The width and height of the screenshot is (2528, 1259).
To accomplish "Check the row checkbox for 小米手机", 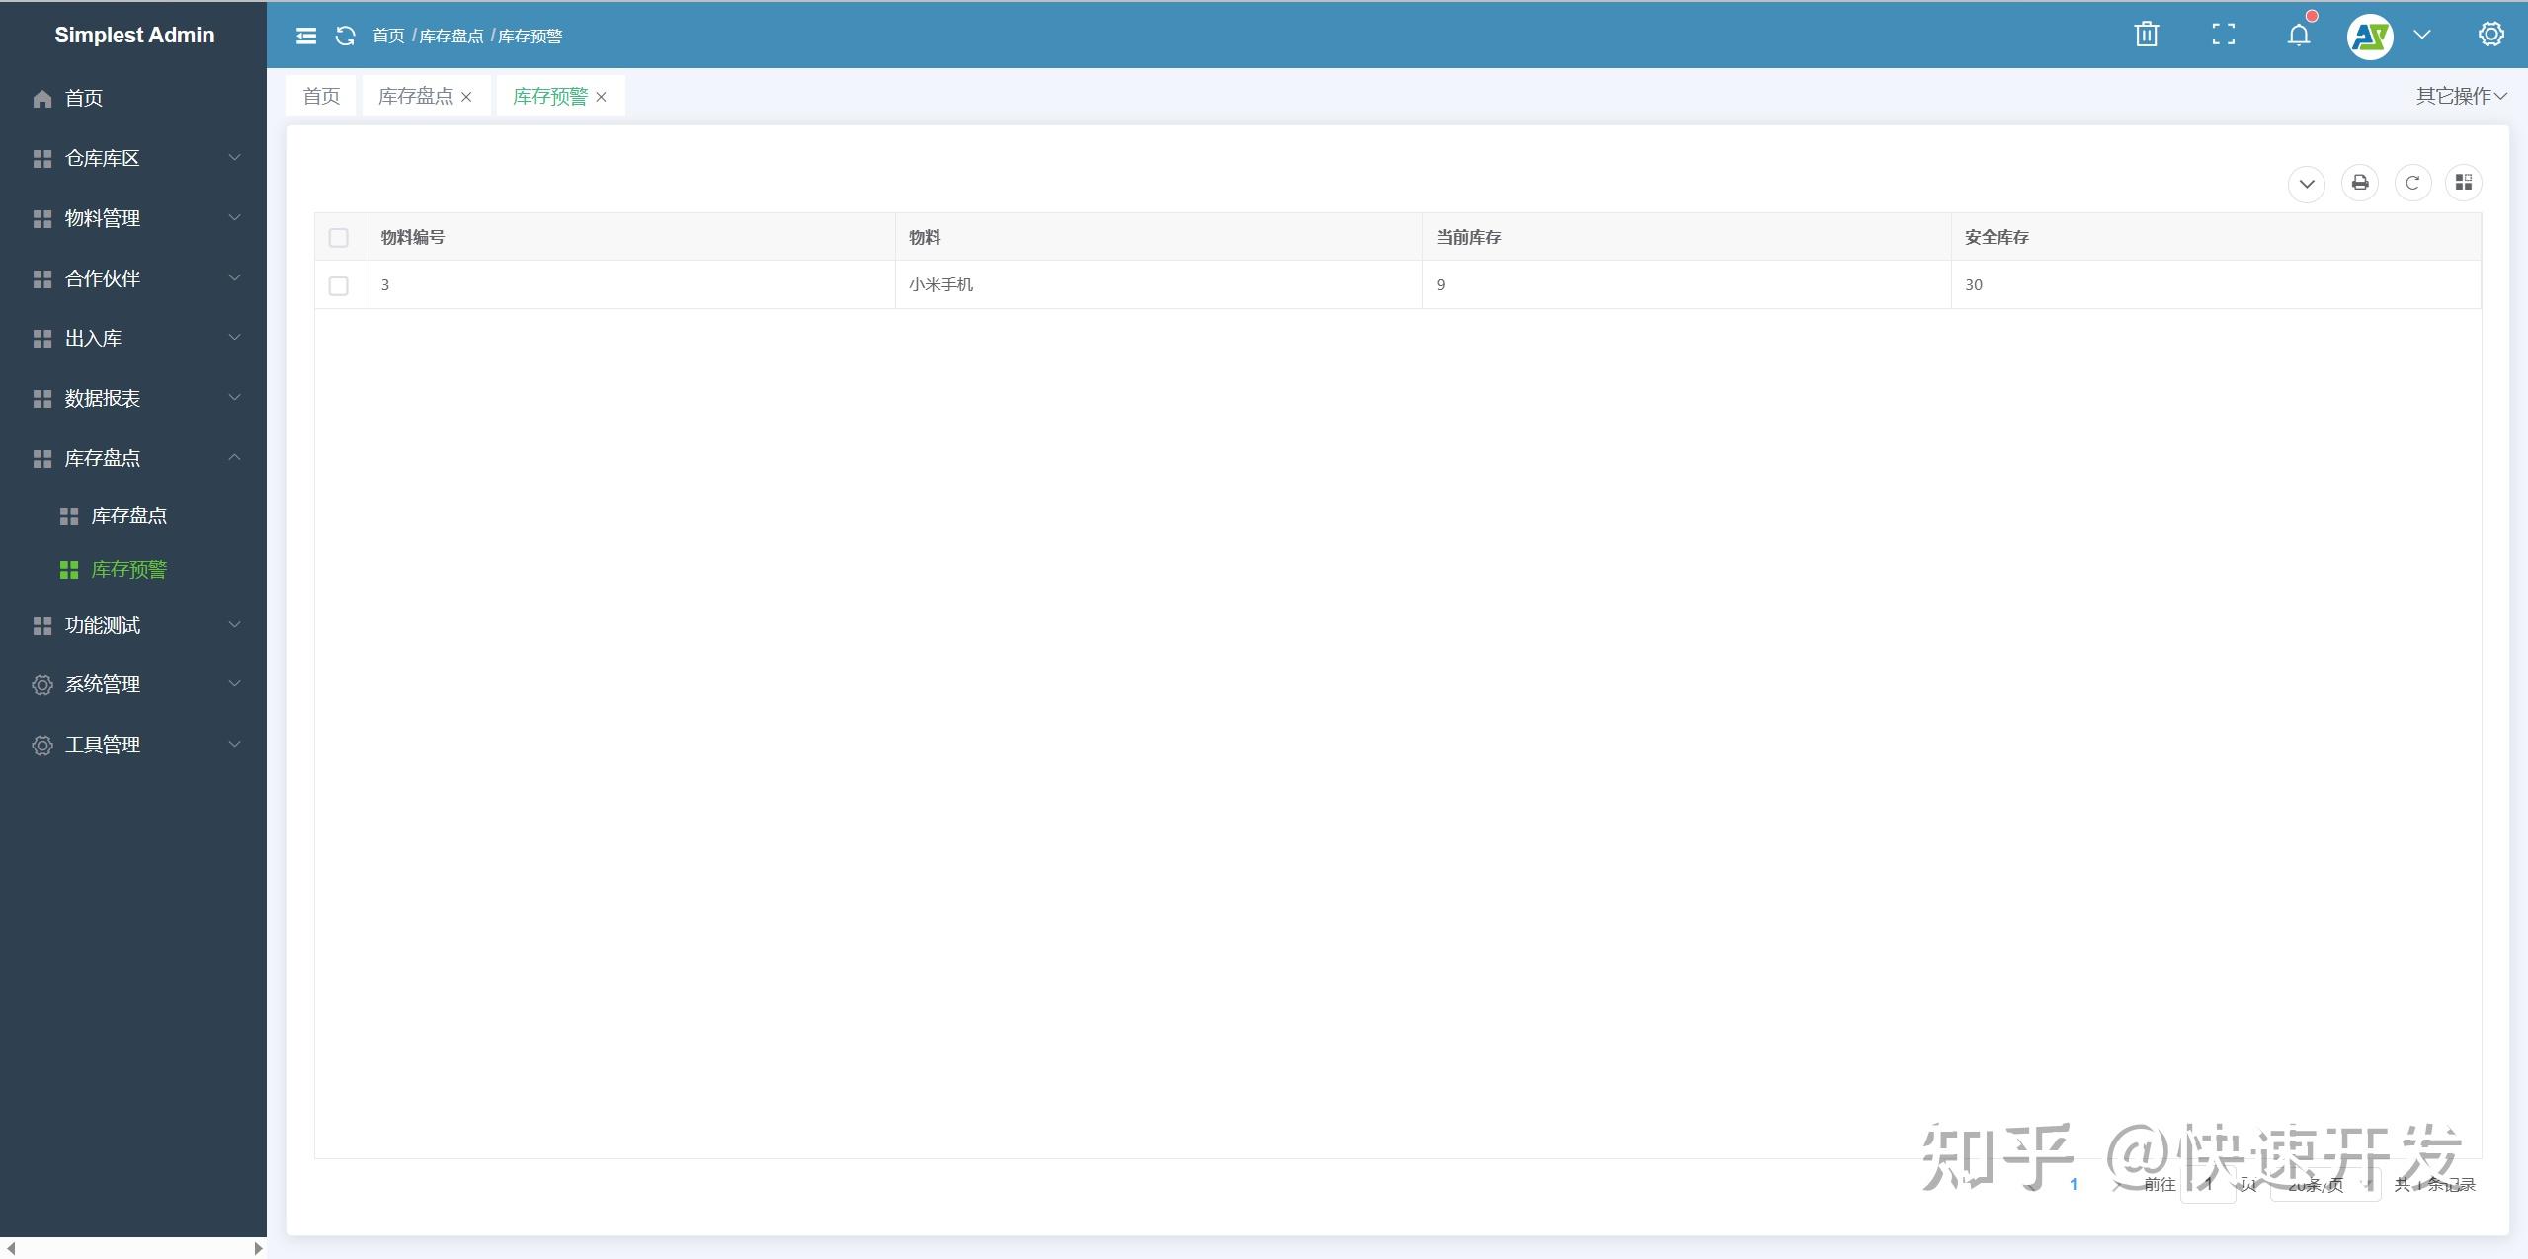I will 339,286.
